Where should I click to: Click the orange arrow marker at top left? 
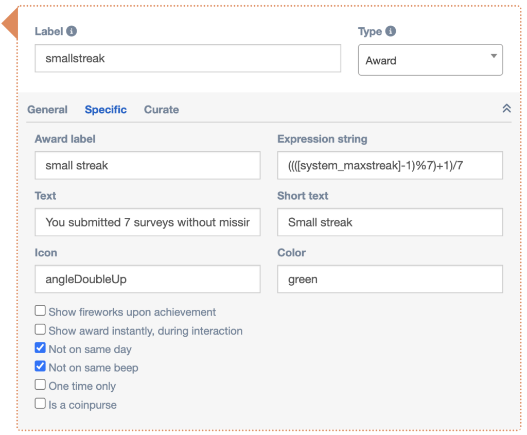click(x=9, y=24)
